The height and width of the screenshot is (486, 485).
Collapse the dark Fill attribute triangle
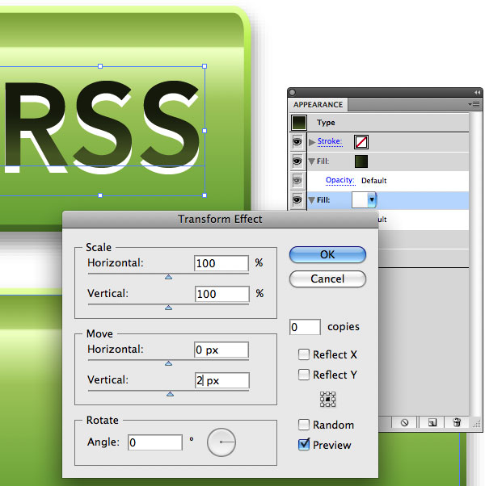tap(312, 161)
